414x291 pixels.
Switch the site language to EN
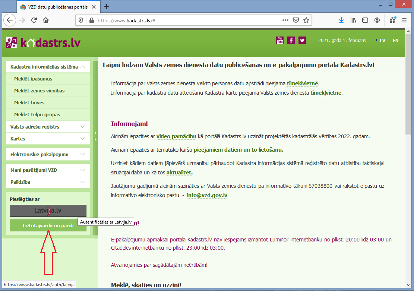click(x=395, y=41)
